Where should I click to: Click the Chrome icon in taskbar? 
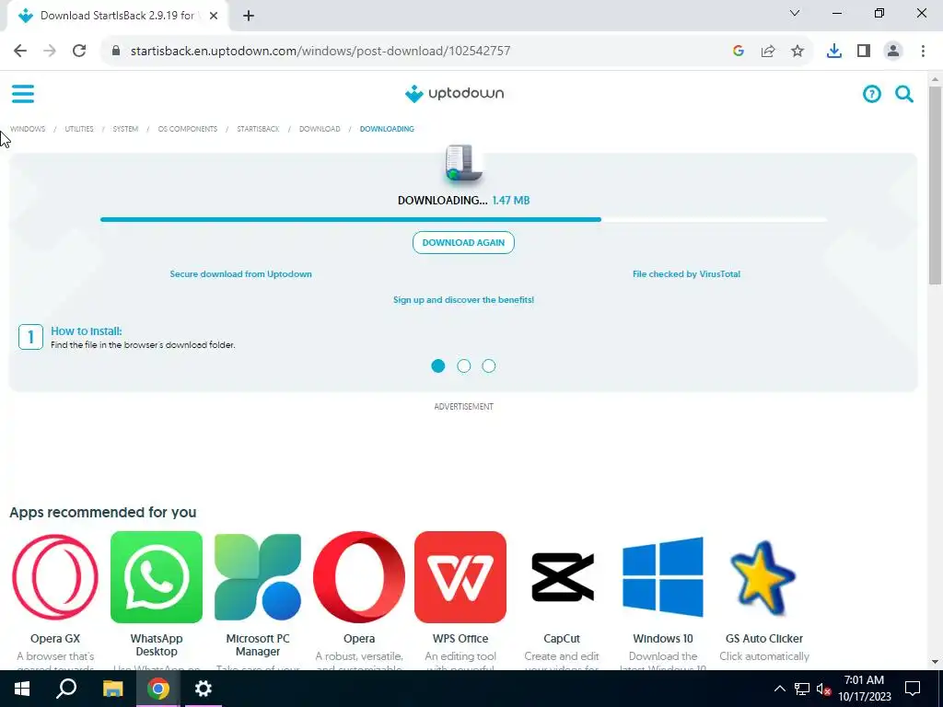point(158,689)
